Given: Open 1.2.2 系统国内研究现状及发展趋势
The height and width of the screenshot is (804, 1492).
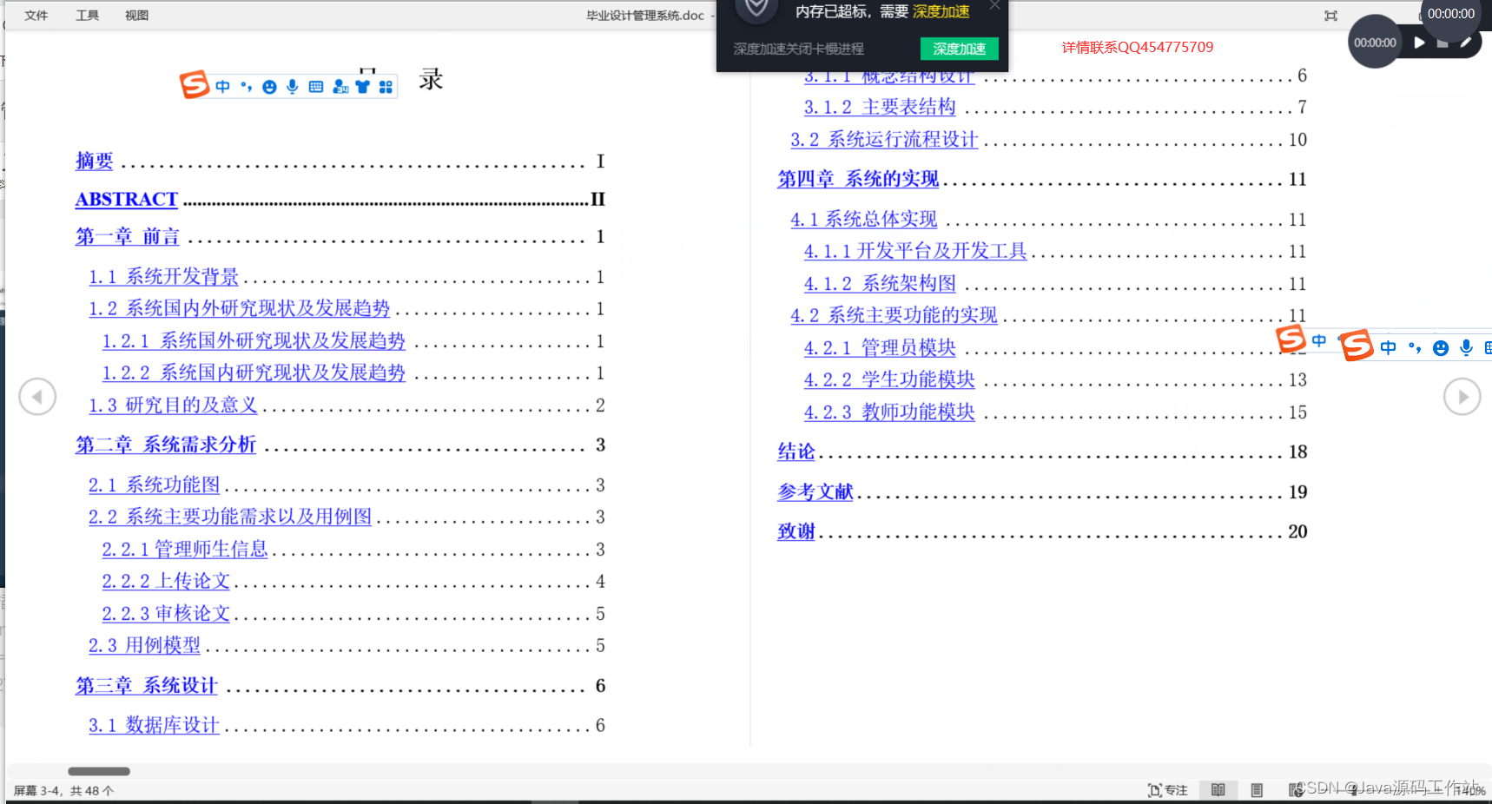Looking at the screenshot, I should [x=254, y=372].
